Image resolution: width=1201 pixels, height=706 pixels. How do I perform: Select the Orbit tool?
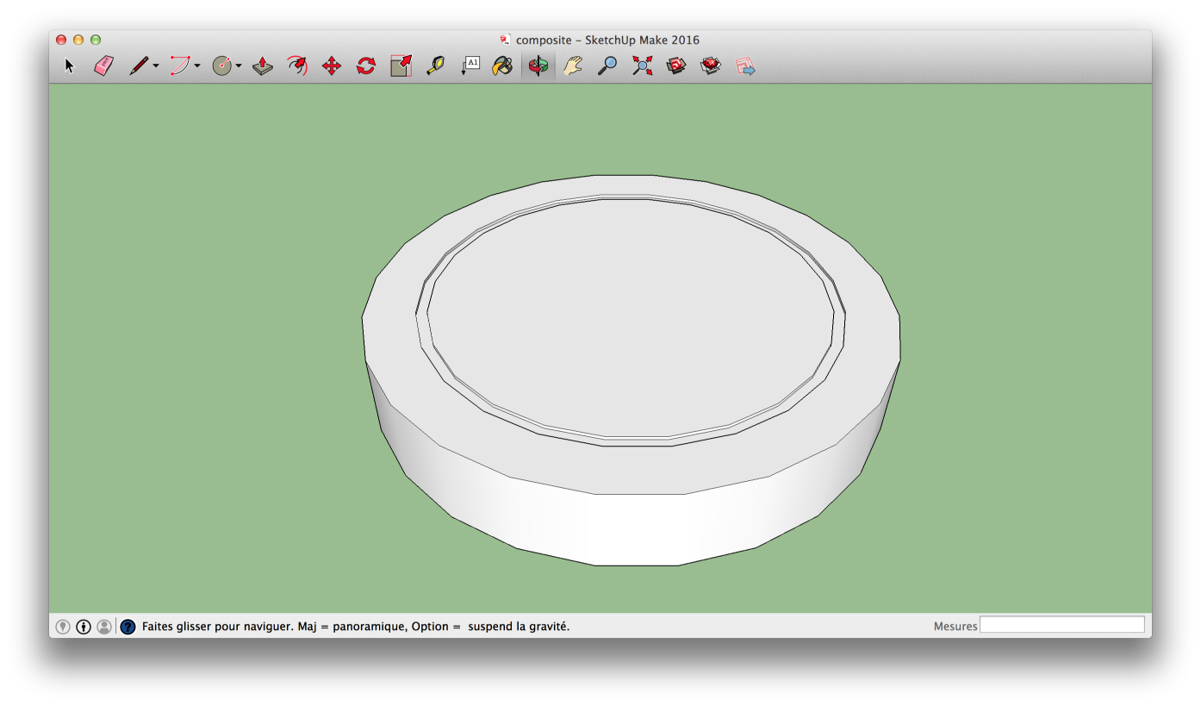[538, 66]
